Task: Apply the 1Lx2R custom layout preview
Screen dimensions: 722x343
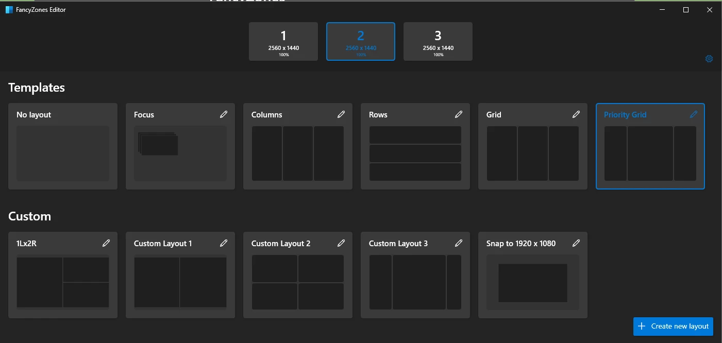Action: coord(63,282)
